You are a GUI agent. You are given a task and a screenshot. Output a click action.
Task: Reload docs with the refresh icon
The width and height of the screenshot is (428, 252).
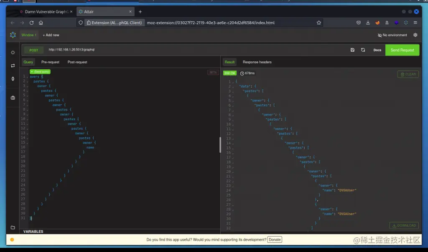pyautogui.click(x=363, y=50)
